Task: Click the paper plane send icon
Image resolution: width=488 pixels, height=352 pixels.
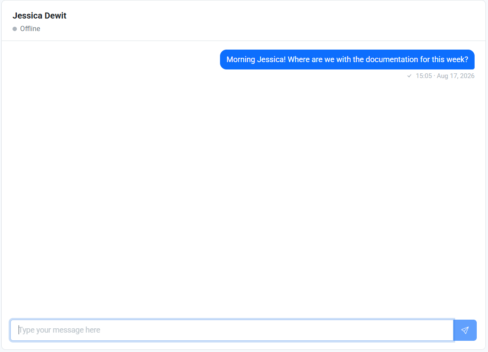Action: point(465,330)
